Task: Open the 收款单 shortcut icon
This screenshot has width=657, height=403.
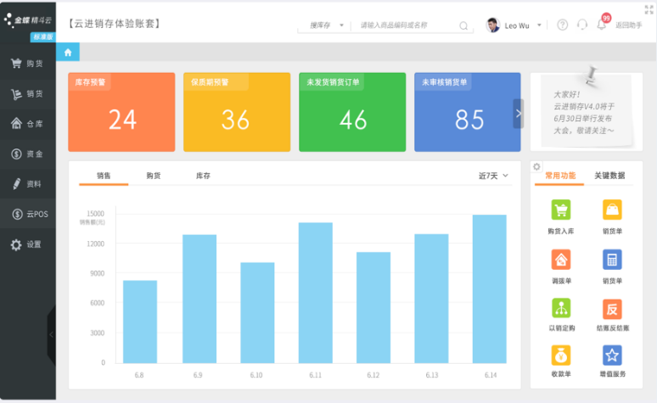Action: (x=561, y=355)
